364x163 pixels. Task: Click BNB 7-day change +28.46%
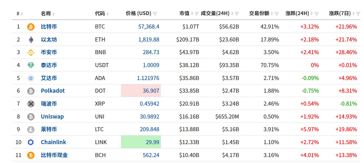[x=346, y=52]
